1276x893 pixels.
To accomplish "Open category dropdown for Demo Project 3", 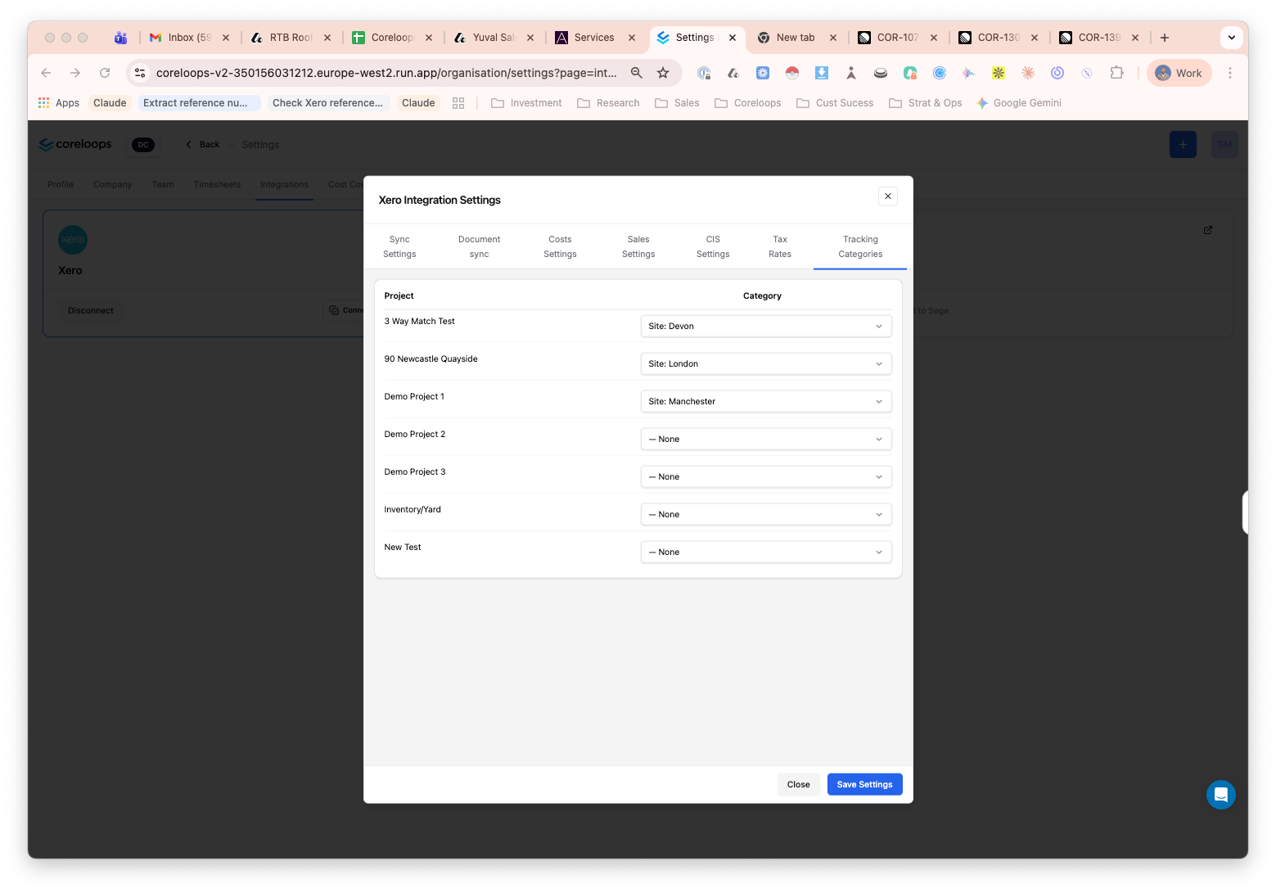I will tap(766, 476).
